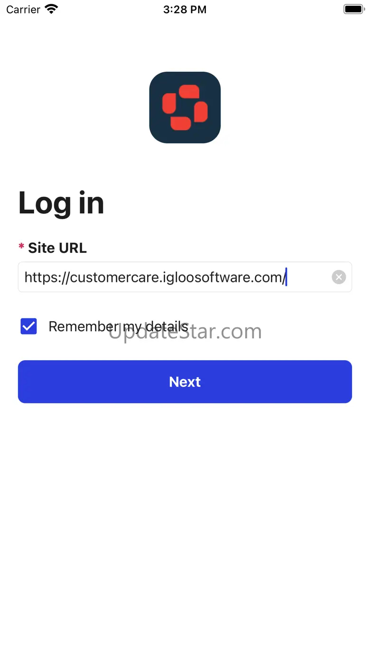This screenshot has height=659, width=370.
Task: Tap the 3:28 PM clock
Action: click(185, 10)
